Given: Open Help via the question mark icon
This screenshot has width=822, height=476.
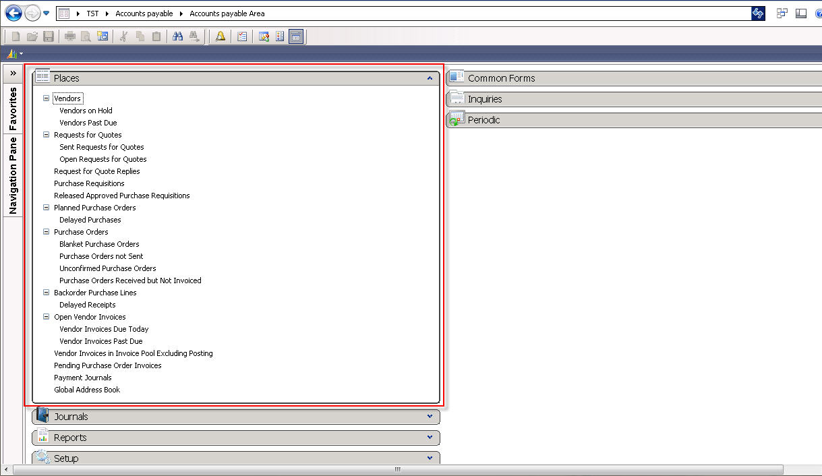Looking at the screenshot, I should pos(817,13).
